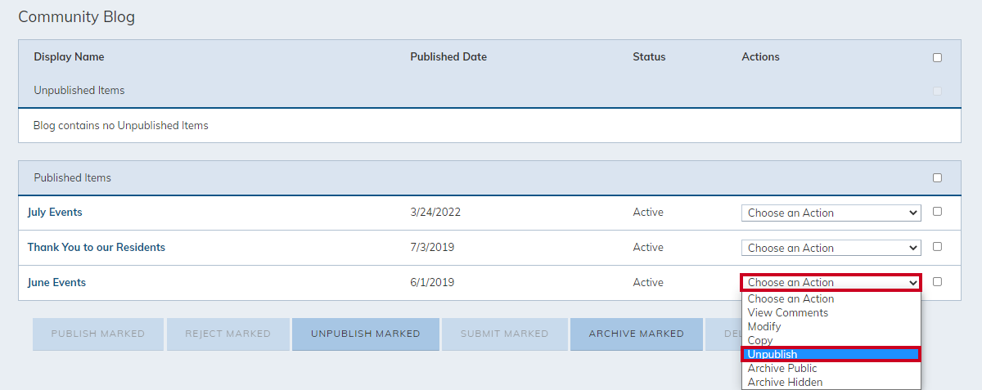The image size is (982, 390).
Task: Check the Published Items section checkbox
Action: [937, 177]
